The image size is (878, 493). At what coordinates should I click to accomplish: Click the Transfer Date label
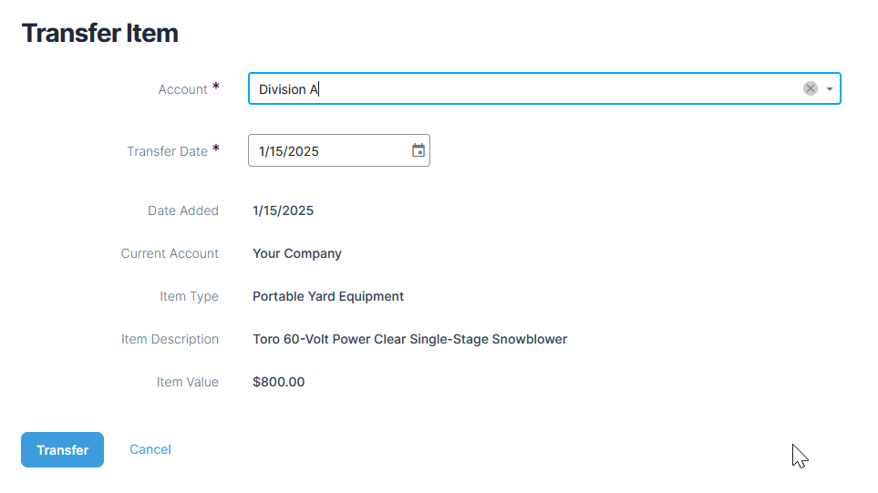pos(167,151)
